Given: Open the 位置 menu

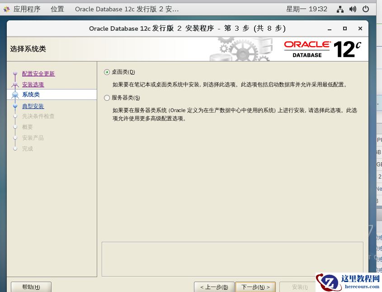Looking at the screenshot, I should 57,9.
